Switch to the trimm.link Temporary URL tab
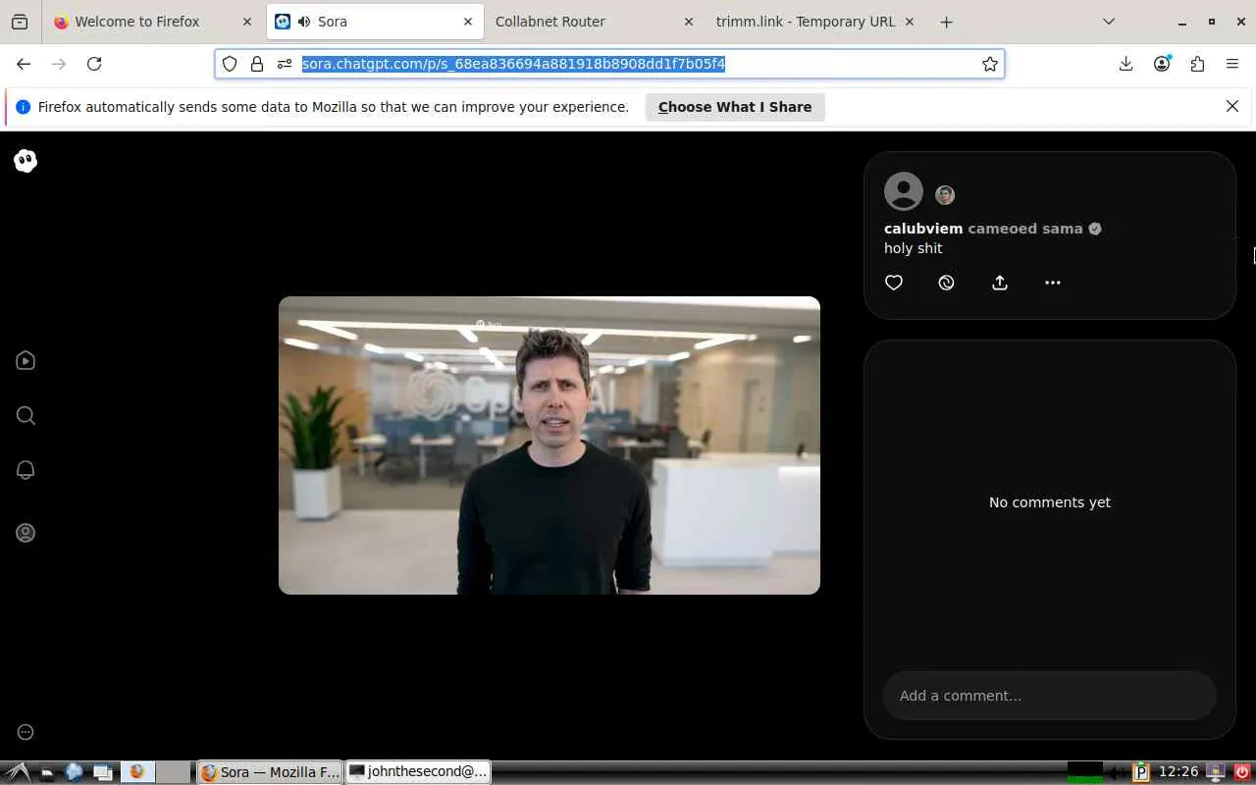The height and width of the screenshot is (785, 1256). 805,22
